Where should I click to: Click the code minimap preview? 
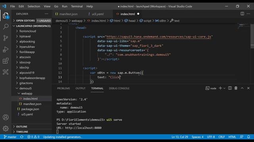tap(243, 26)
